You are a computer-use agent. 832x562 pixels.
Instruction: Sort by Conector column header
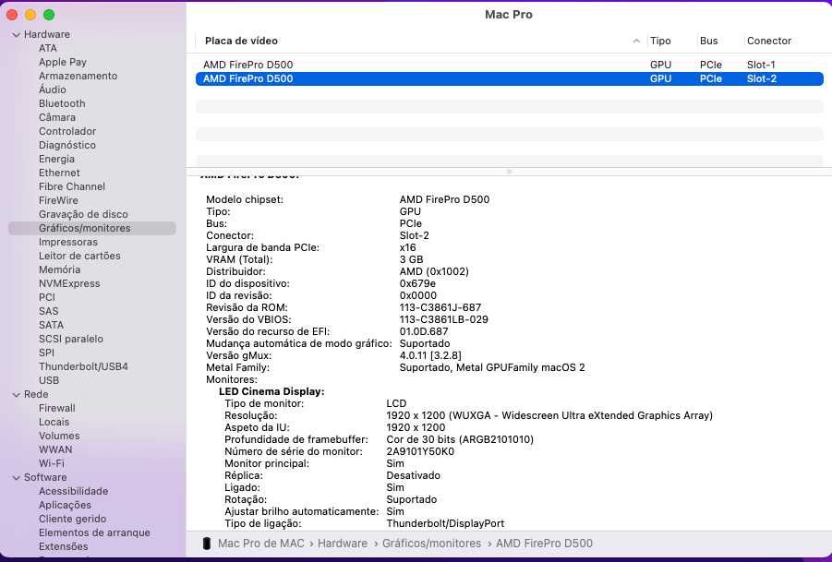point(769,41)
